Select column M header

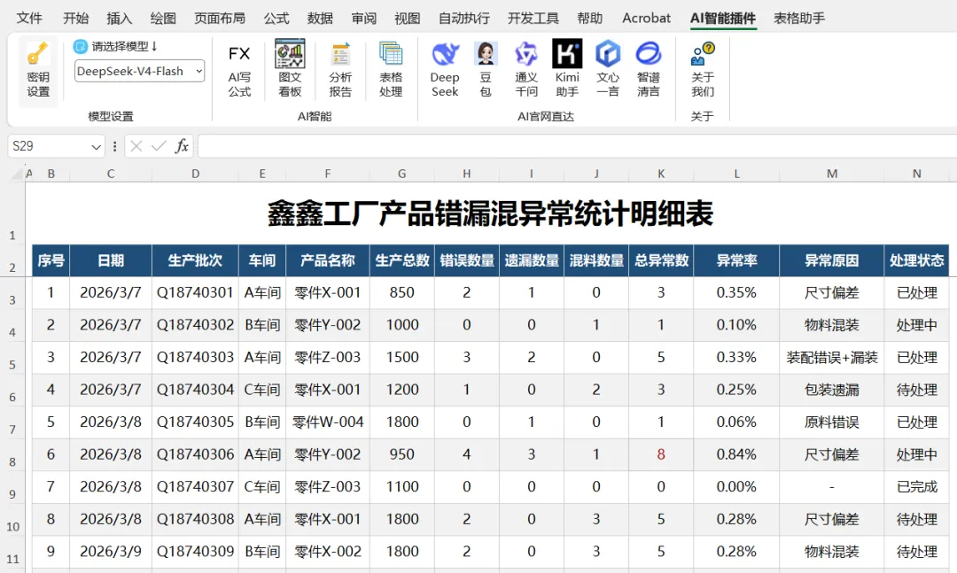pyautogui.click(x=832, y=174)
